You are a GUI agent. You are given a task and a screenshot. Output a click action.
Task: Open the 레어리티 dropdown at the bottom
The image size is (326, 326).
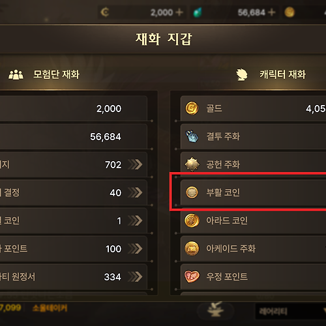click(291, 311)
